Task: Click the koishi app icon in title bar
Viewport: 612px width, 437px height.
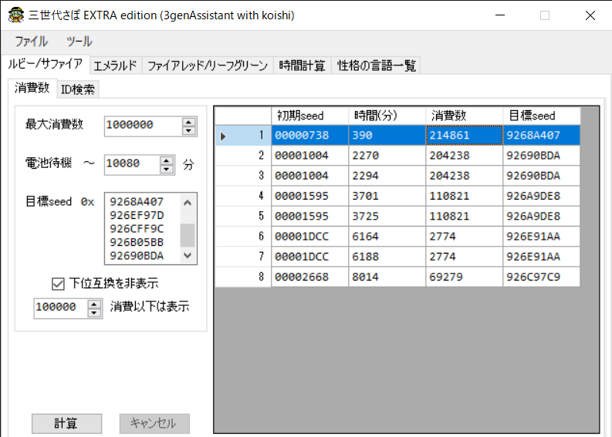Action: [16, 15]
